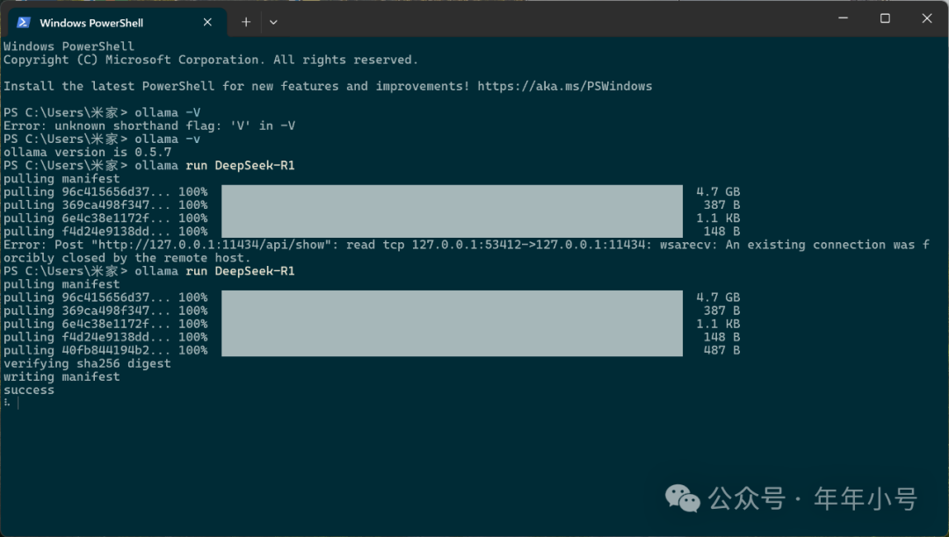
Task: Click 'orcibly closed by the remote host.' line
Action: click(127, 258)
